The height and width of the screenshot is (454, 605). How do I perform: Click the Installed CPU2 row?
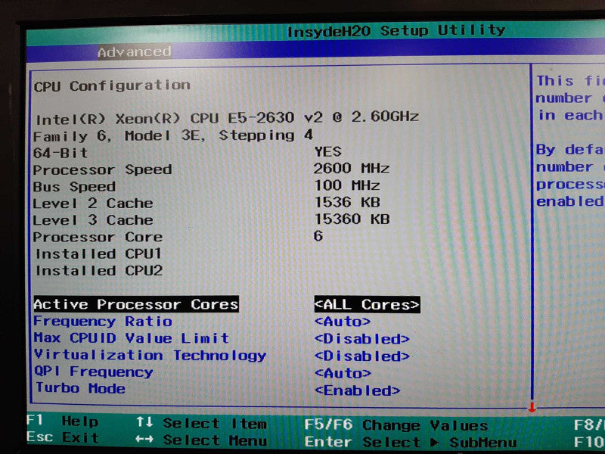click(x=99, y=271)
